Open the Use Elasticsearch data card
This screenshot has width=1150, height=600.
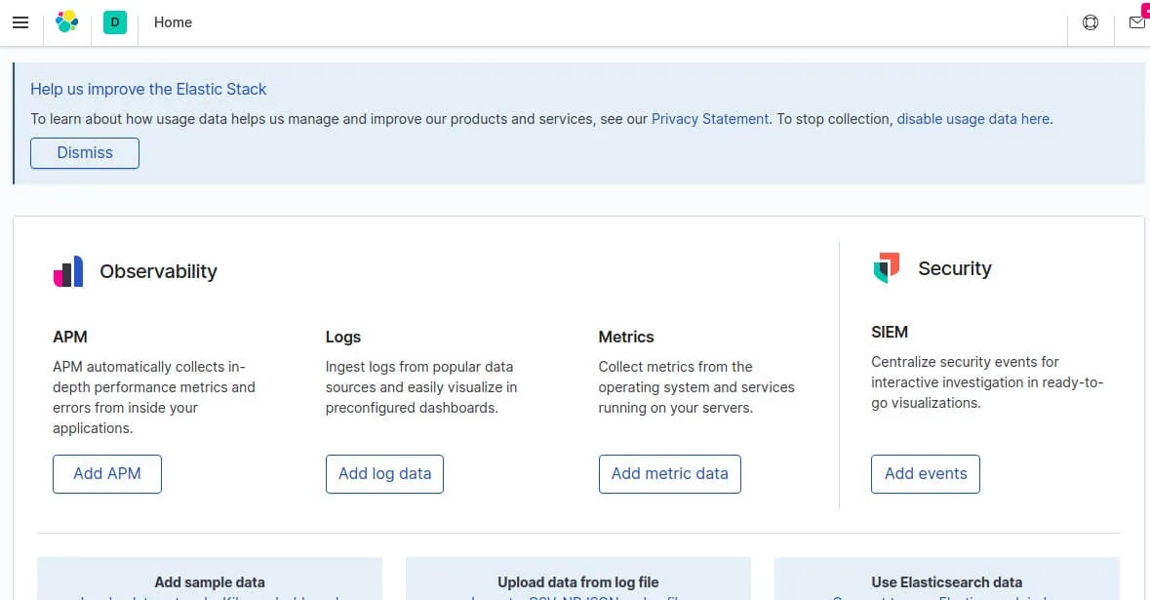point(947,579)
